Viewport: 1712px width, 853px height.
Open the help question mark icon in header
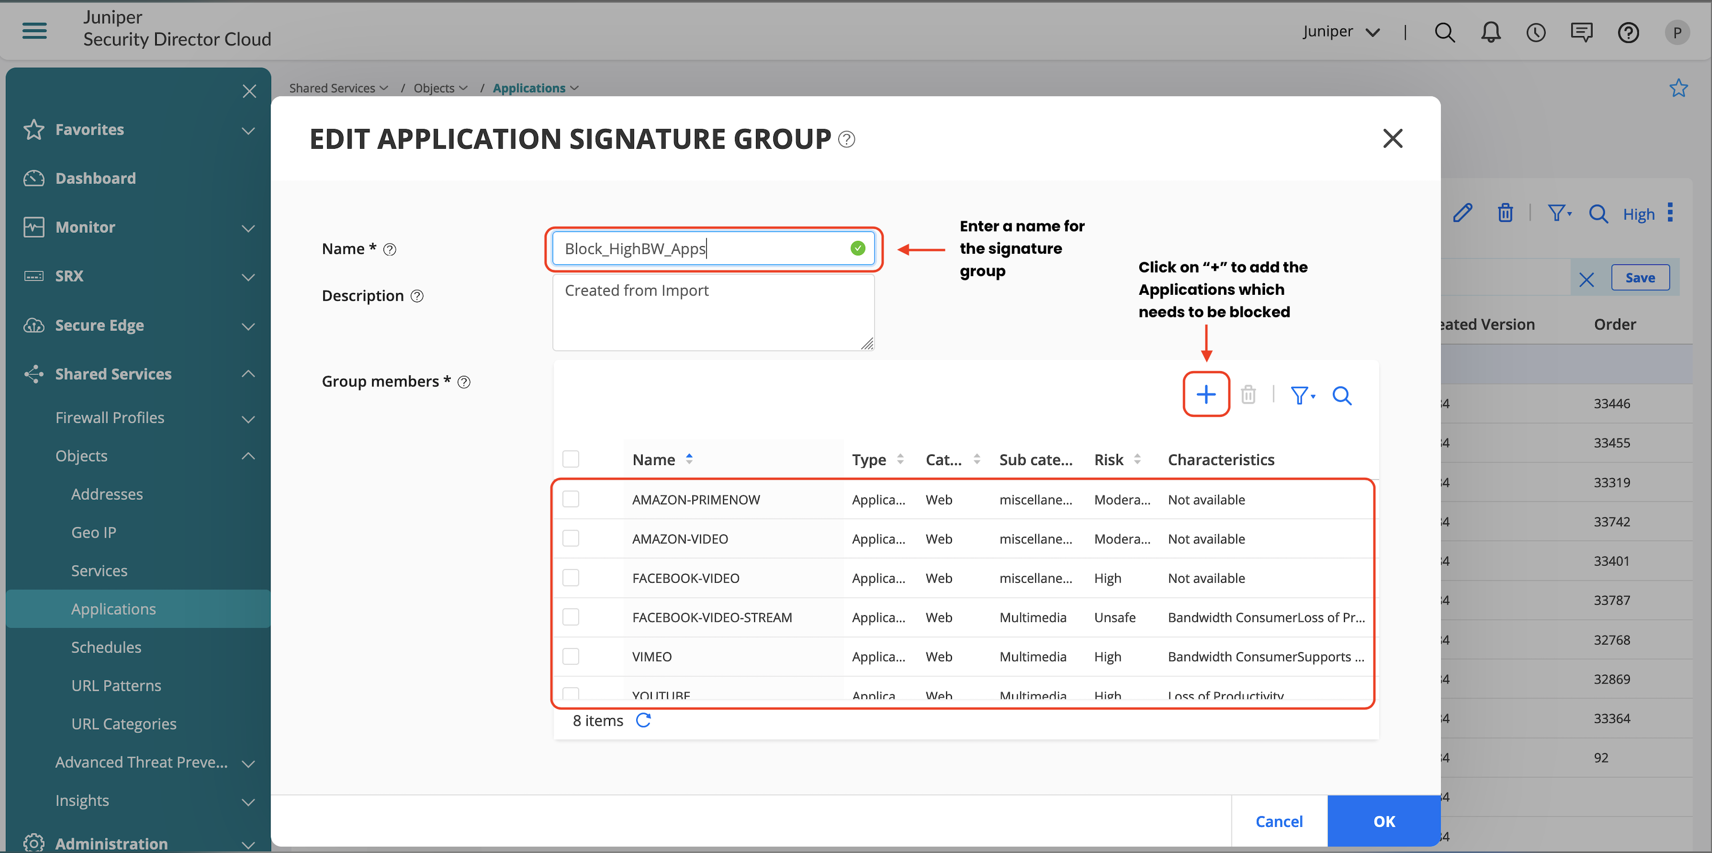click(x=1628, y=32)
